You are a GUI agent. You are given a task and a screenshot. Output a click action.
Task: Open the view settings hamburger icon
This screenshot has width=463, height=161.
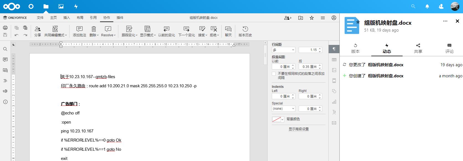tap(323, 18)
